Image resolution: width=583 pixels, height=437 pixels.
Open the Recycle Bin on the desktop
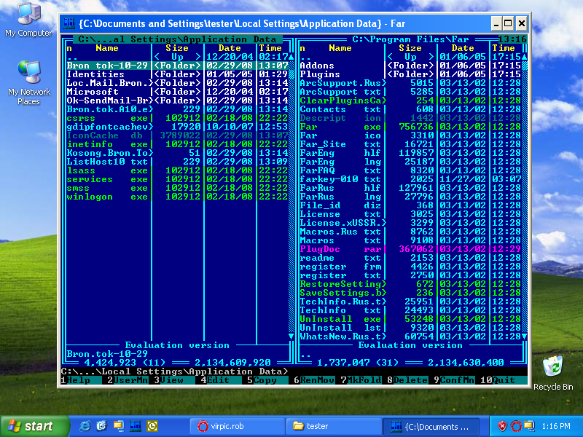pyautogui.click(x=553, y=373)
